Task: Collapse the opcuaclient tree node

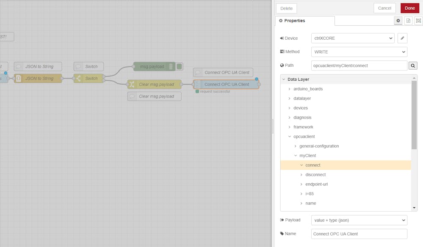Action: pyautogui.click(x=290, y=137)
